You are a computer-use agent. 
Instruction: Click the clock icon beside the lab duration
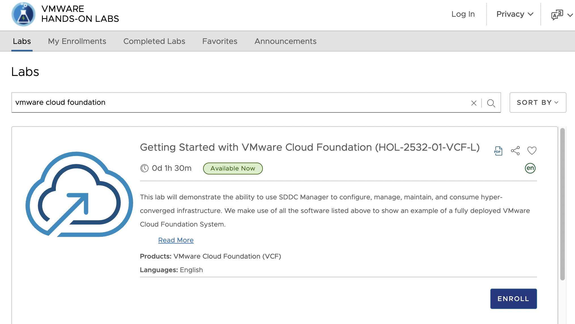[x=144, y=168]
